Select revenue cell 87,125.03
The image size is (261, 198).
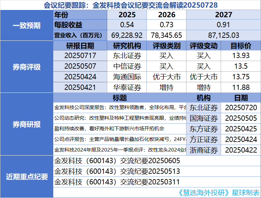point(224,35)
